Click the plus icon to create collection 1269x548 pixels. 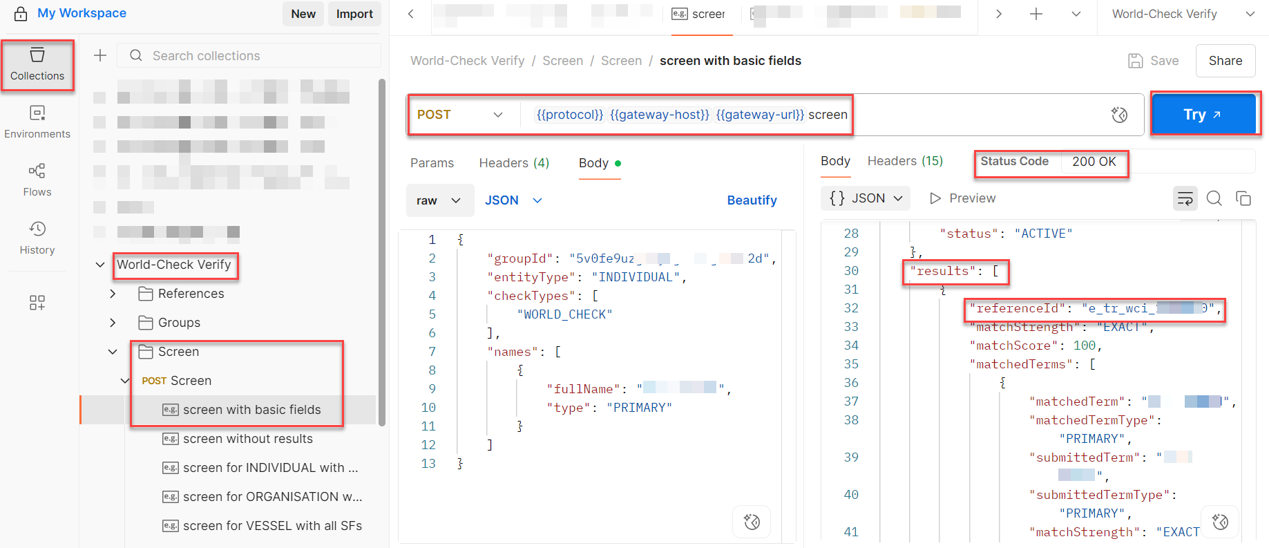click(100, 55)
